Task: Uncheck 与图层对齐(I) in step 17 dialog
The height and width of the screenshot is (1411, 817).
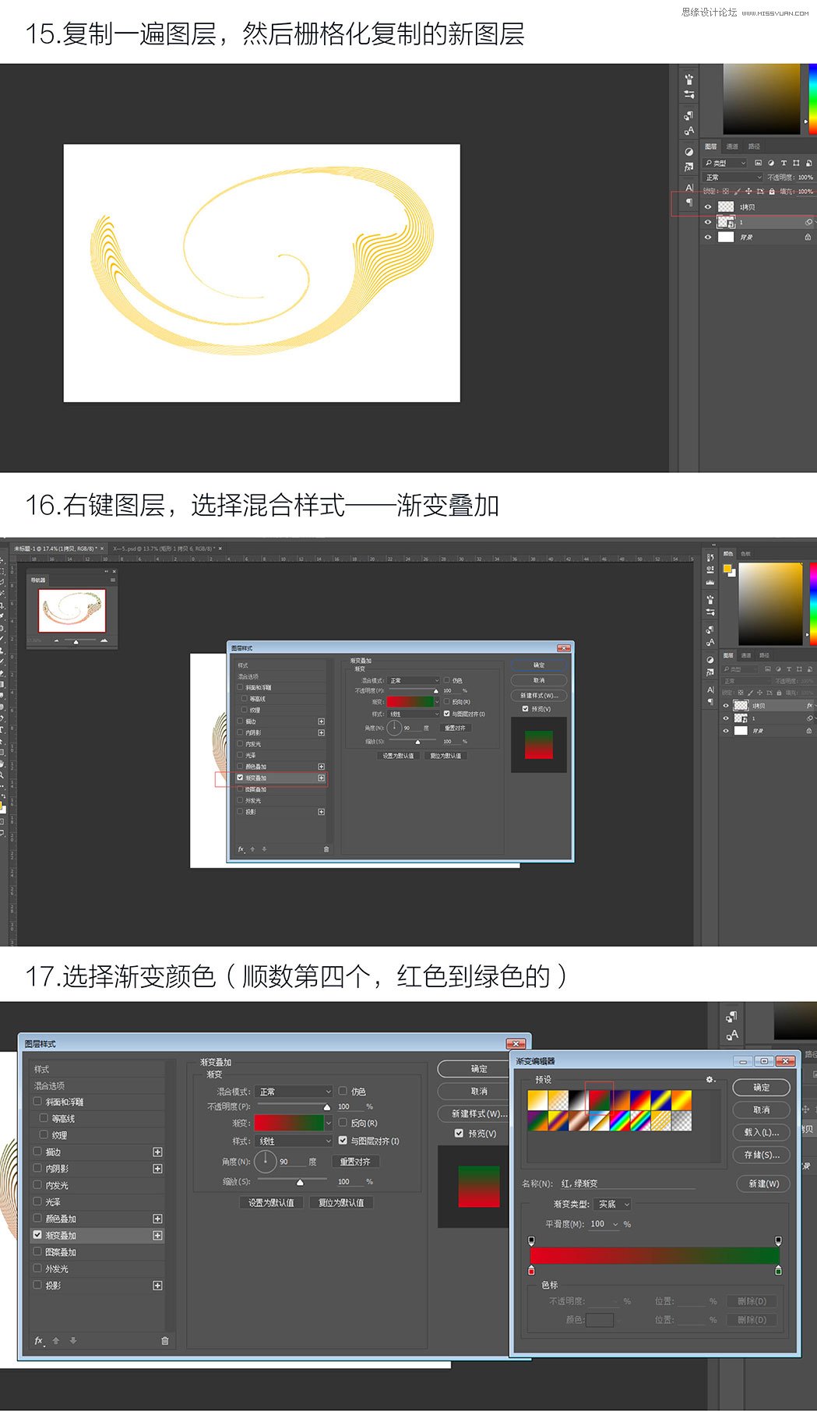Action: pos(343,1140)
